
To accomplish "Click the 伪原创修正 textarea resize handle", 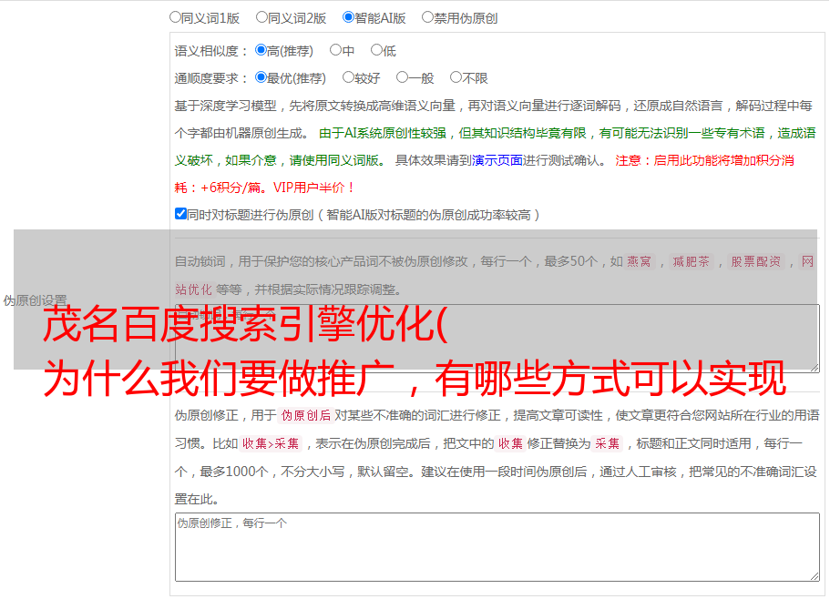I will [x=815, y=577].
